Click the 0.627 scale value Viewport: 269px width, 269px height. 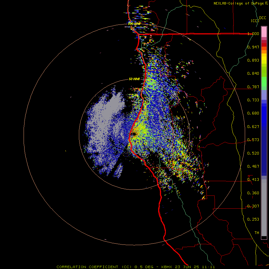click(253, 127)
